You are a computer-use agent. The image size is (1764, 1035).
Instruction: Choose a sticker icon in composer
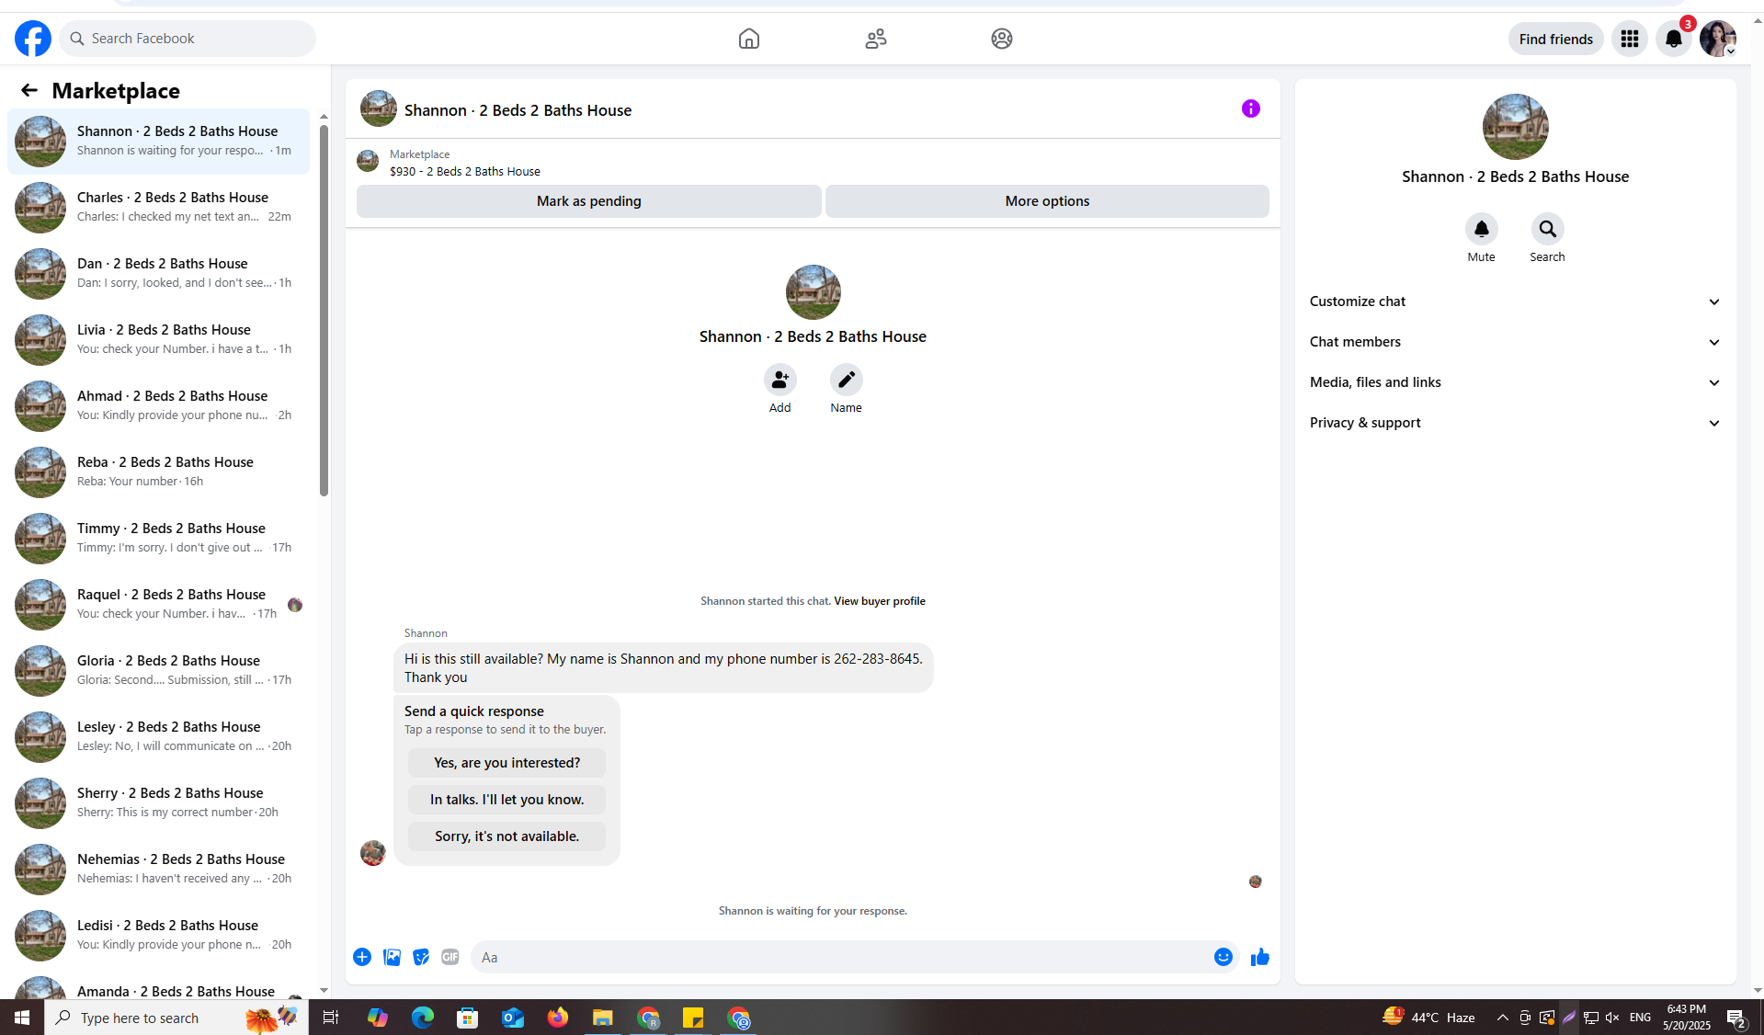[421, 957]
